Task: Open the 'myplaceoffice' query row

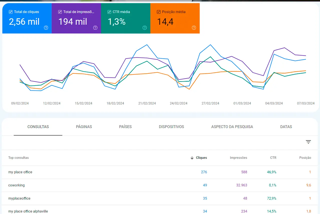Action: 160,198
